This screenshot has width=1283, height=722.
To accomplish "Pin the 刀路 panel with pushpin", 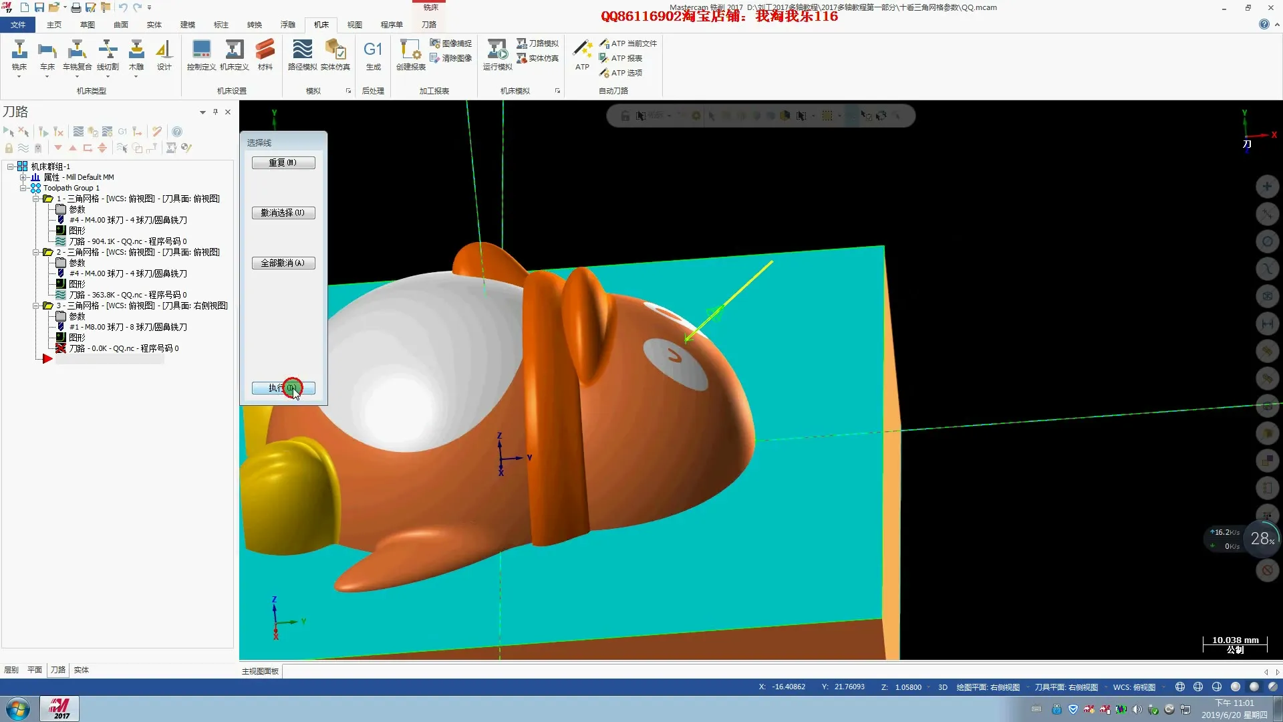I will pos(215,112).
